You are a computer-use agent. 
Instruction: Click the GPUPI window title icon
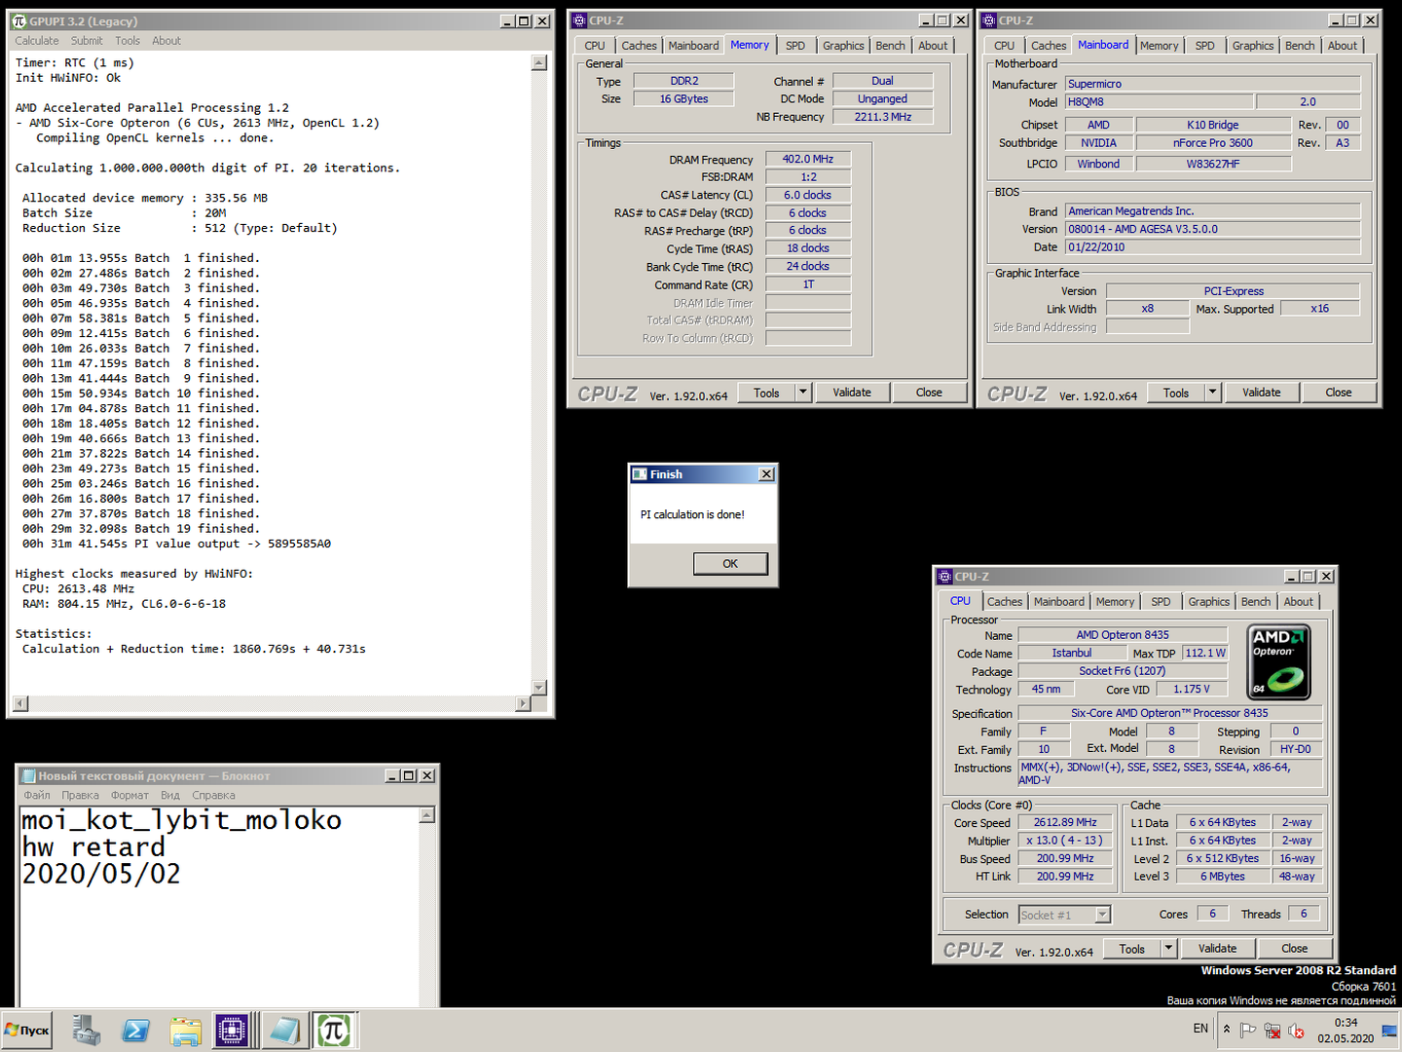click(18, 20)
